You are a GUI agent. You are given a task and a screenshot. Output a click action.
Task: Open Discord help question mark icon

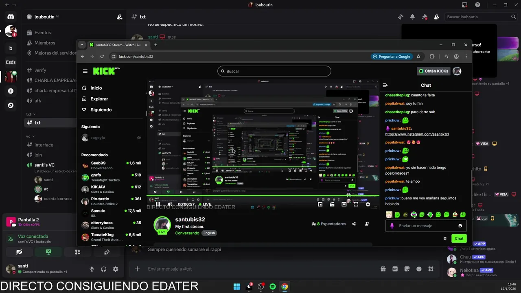pyautogui.click(x=477, y=5)
